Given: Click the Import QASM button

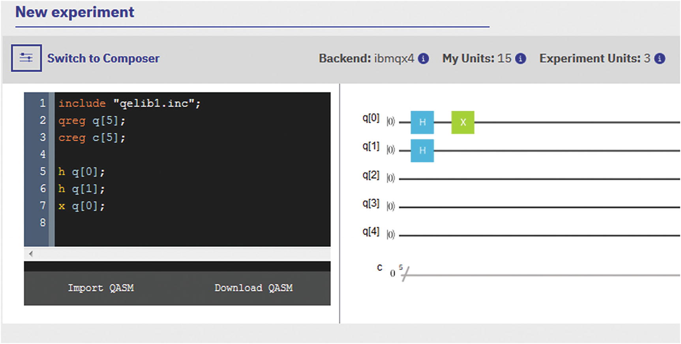Looking at the screenshot, I should pos(101,288).
